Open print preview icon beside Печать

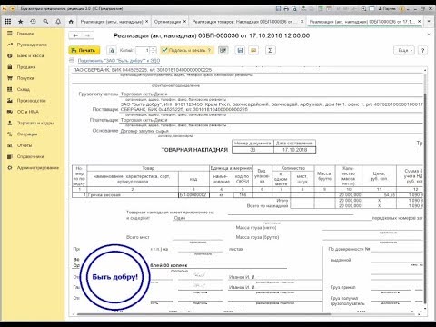pos(112,50)
